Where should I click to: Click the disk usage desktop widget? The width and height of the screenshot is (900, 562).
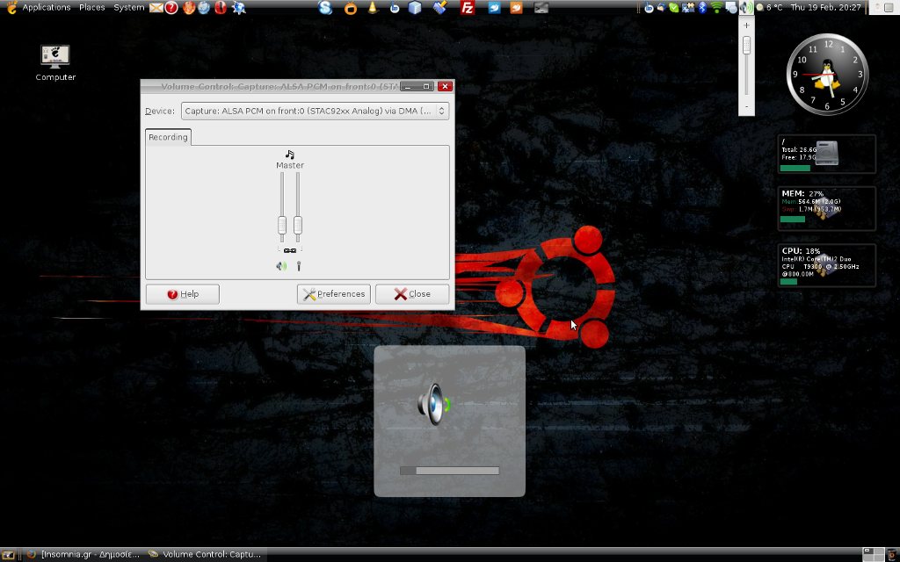[x=826, y=154]
